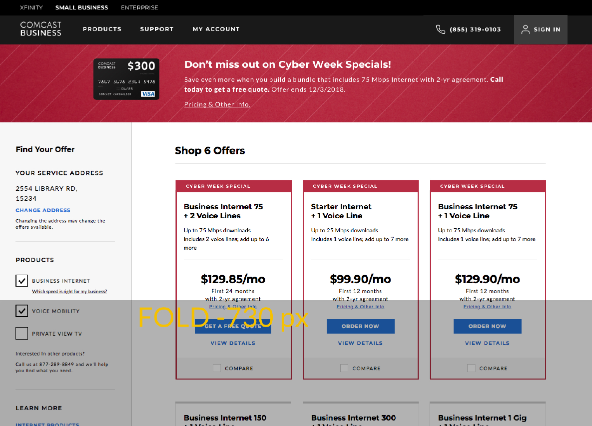Click Get a Free Quote button

tap(233, 326)
